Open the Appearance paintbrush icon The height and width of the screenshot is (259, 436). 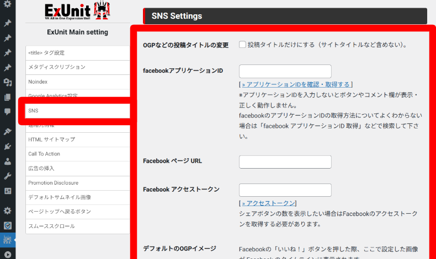tap(8, 131)
